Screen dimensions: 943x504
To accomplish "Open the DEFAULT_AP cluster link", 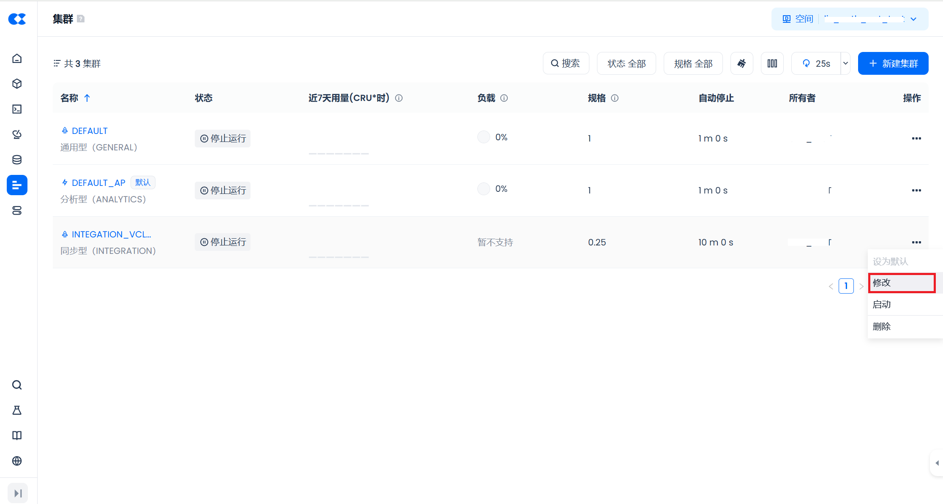I will pyautogui.click(x=98, y=183).
